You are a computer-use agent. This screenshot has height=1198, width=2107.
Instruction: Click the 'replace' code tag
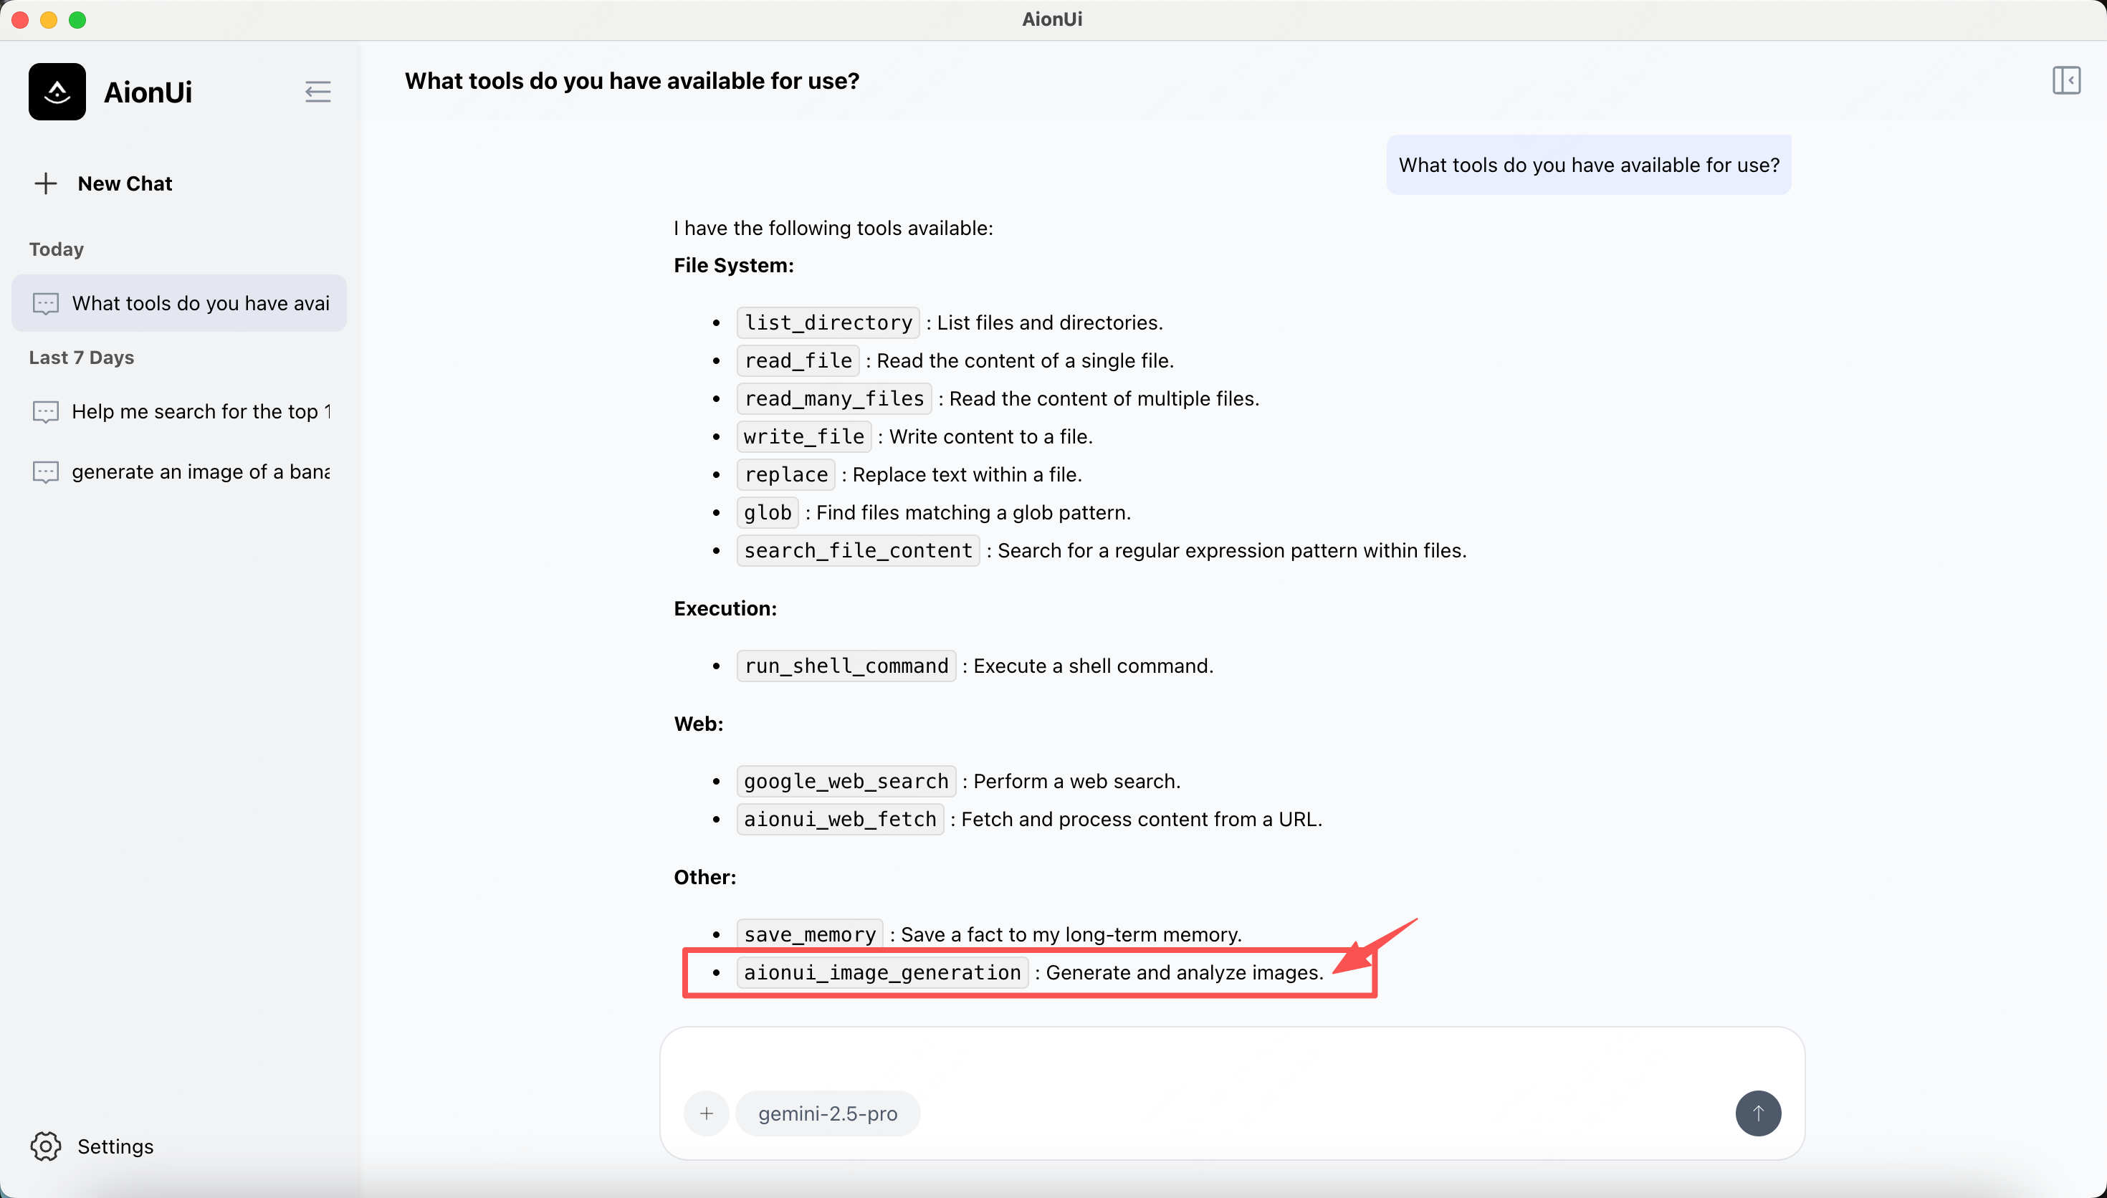(785, 475)
